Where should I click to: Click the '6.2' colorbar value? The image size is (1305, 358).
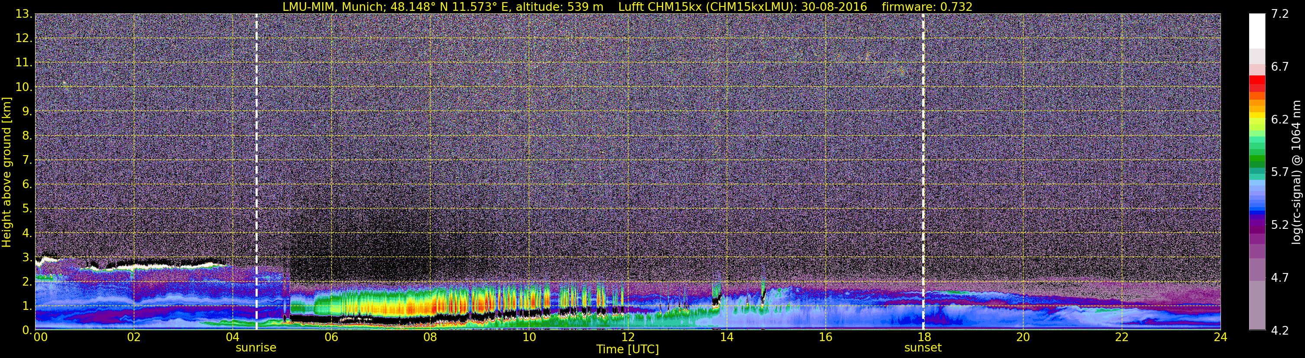(1280, 119)
